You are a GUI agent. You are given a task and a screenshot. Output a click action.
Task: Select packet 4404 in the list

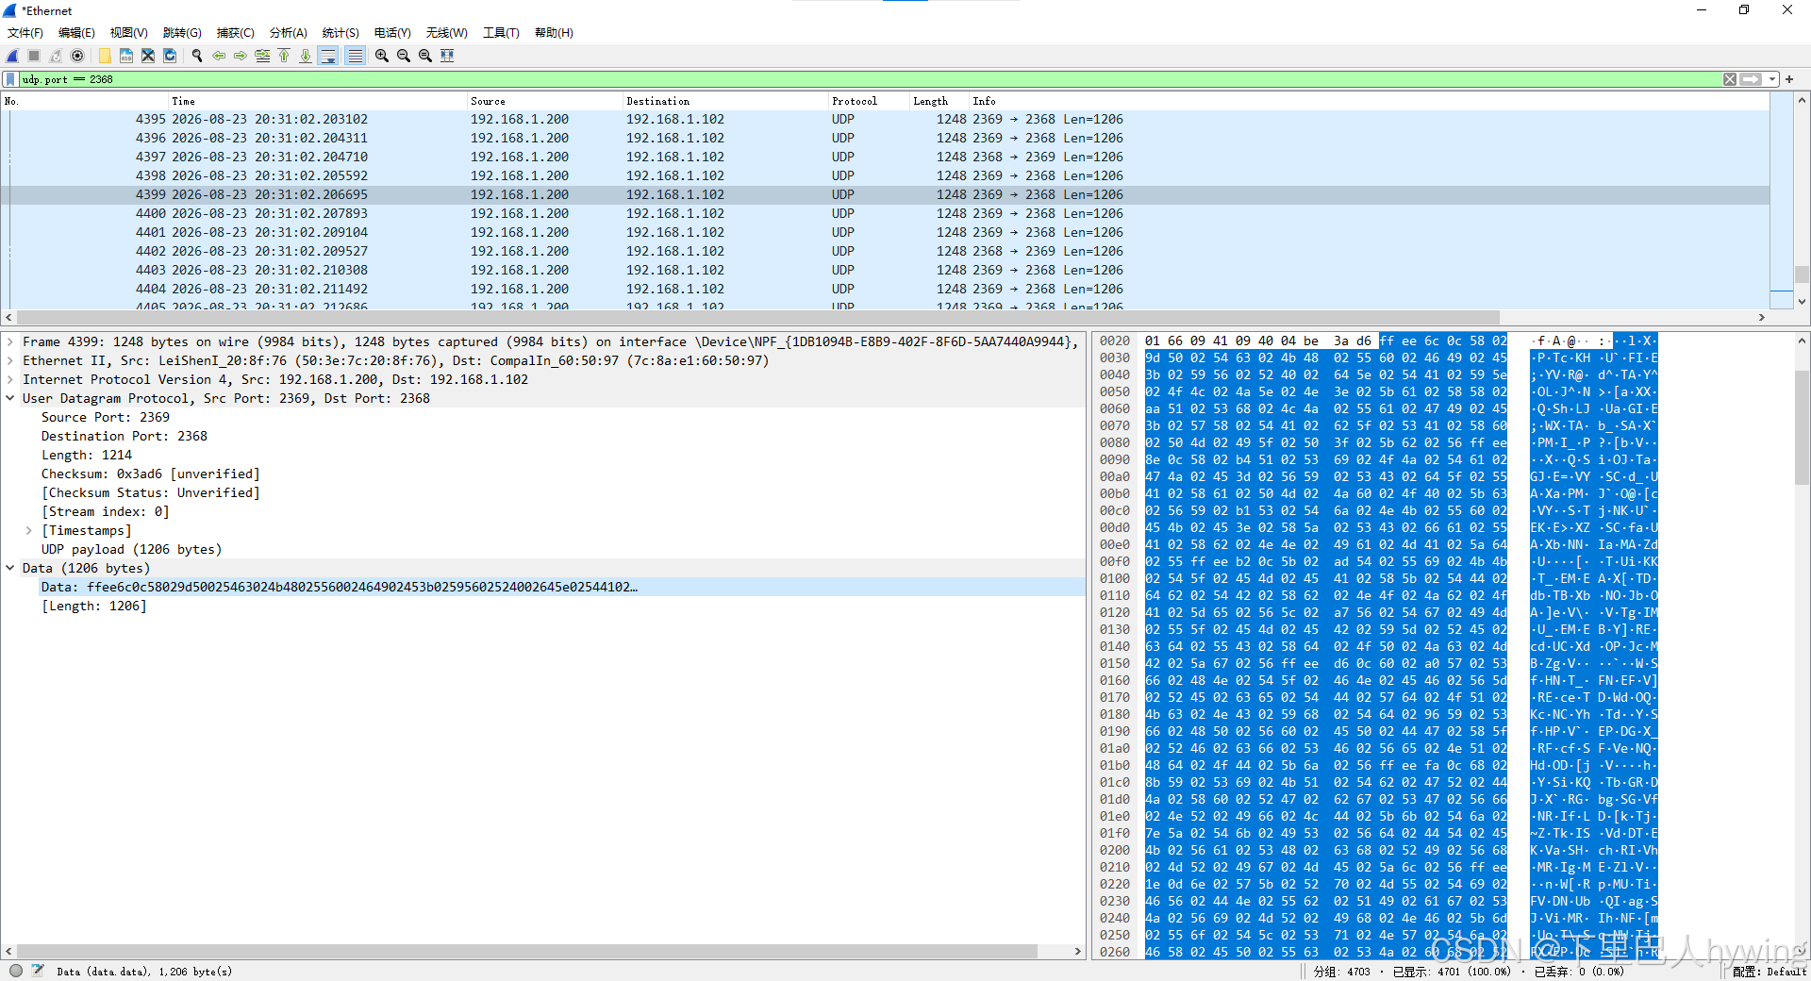click(x=885, y=289)
